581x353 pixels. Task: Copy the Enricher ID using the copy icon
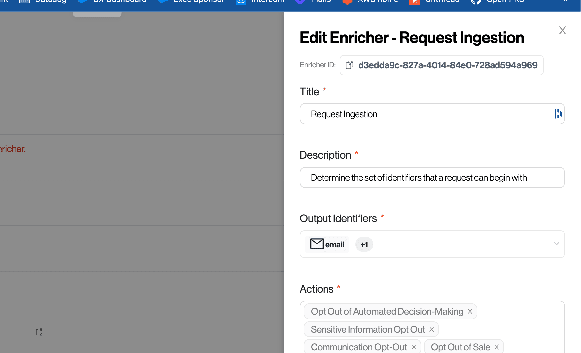pos(349,65)
